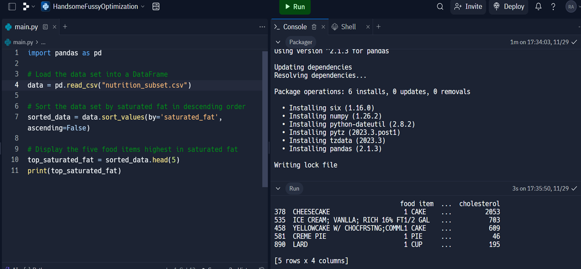
Task: Click the icon right of the project name
Action: pyautogui.click(x=156, y=7)
